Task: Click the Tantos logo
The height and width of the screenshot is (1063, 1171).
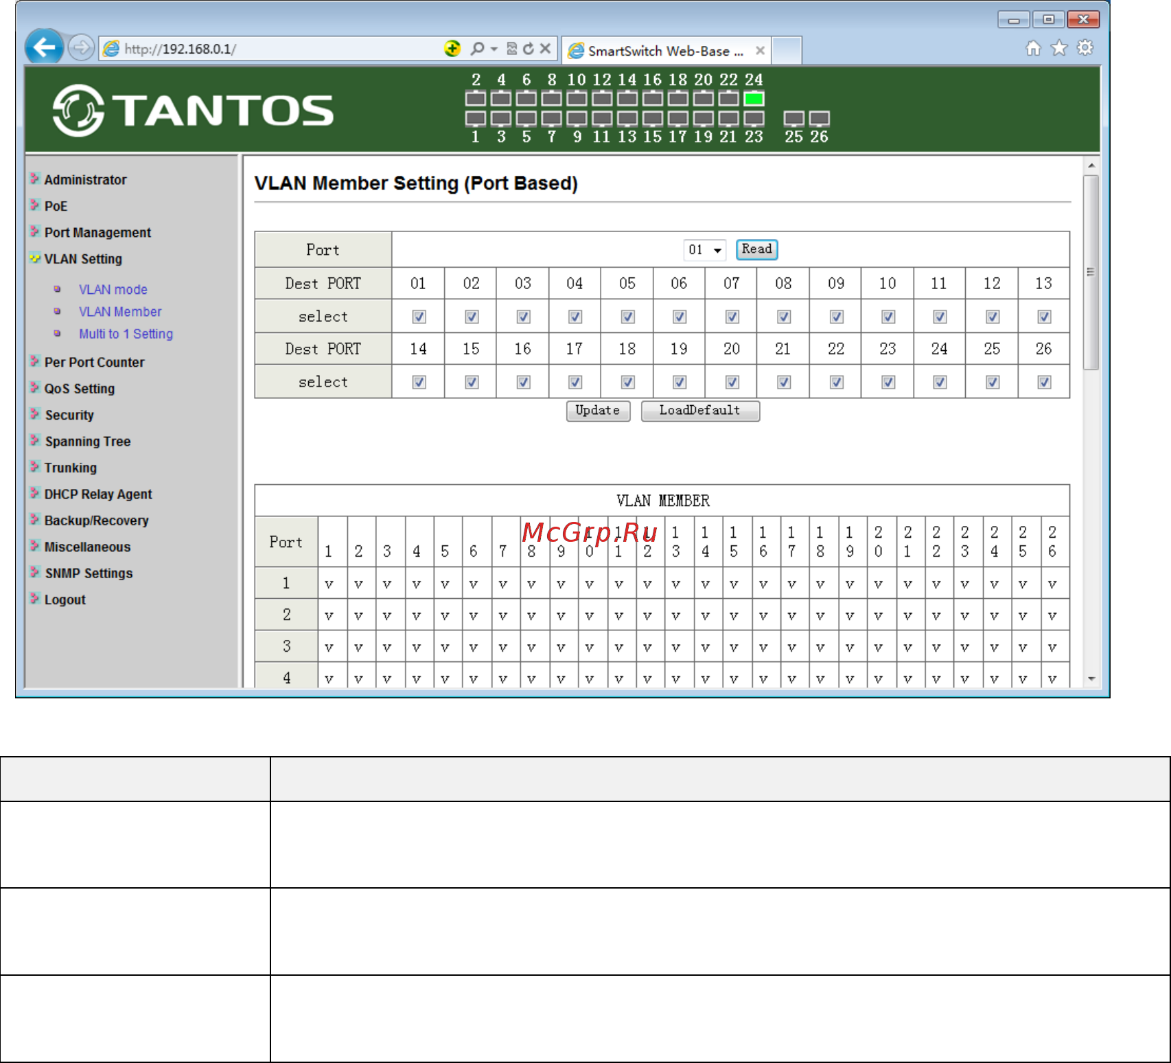Action: point(193,111)
